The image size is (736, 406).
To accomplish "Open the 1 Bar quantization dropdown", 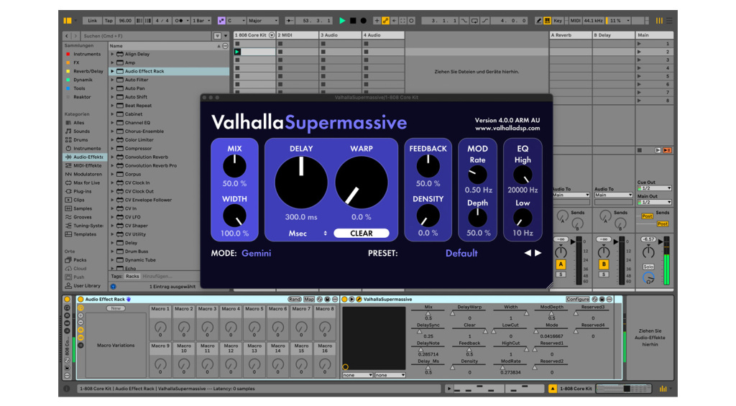I will click(x=201, y=21).
